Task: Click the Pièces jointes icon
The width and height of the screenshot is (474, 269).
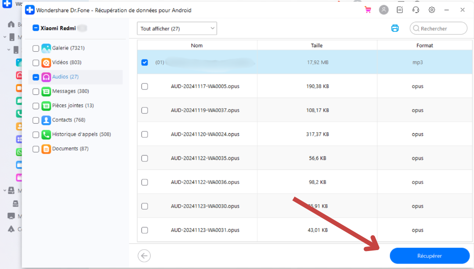Action: coord(46,106)
